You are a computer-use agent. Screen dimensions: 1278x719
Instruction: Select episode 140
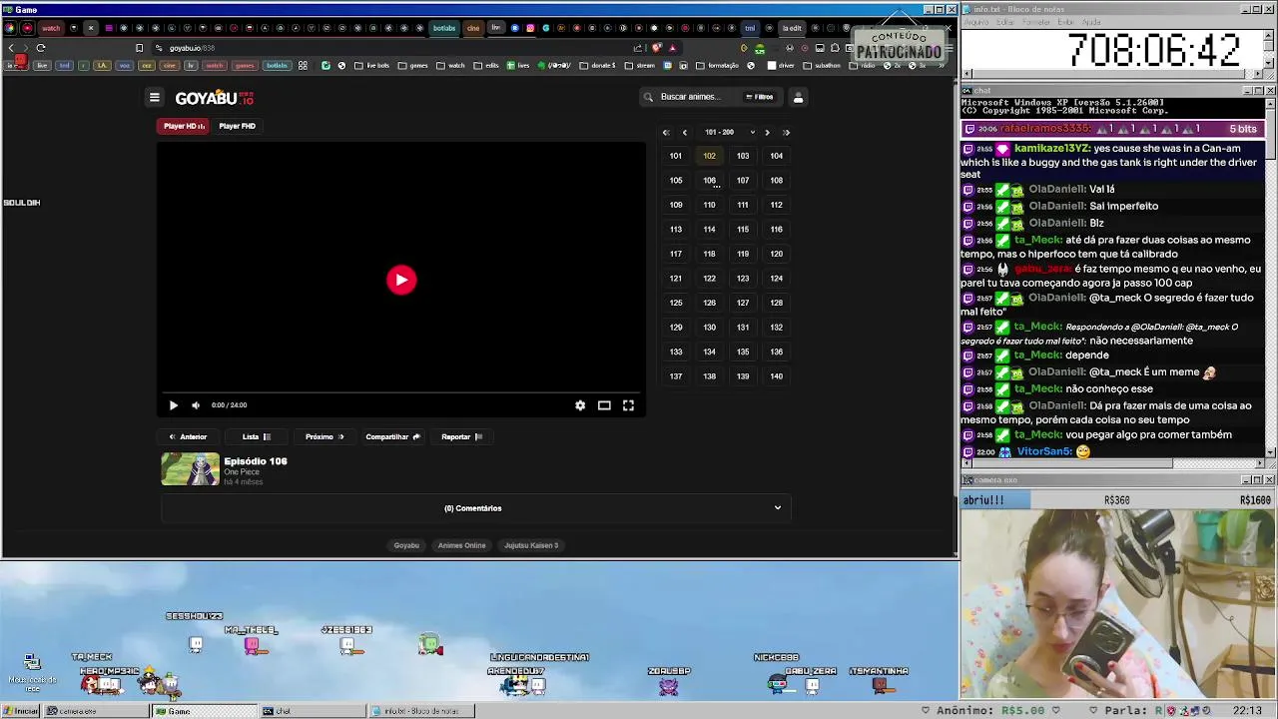coord(776,376)
